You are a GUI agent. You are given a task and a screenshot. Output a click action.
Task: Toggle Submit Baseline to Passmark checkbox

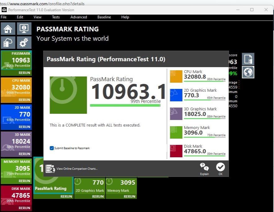pyautogui.click(x=52, y=148)
